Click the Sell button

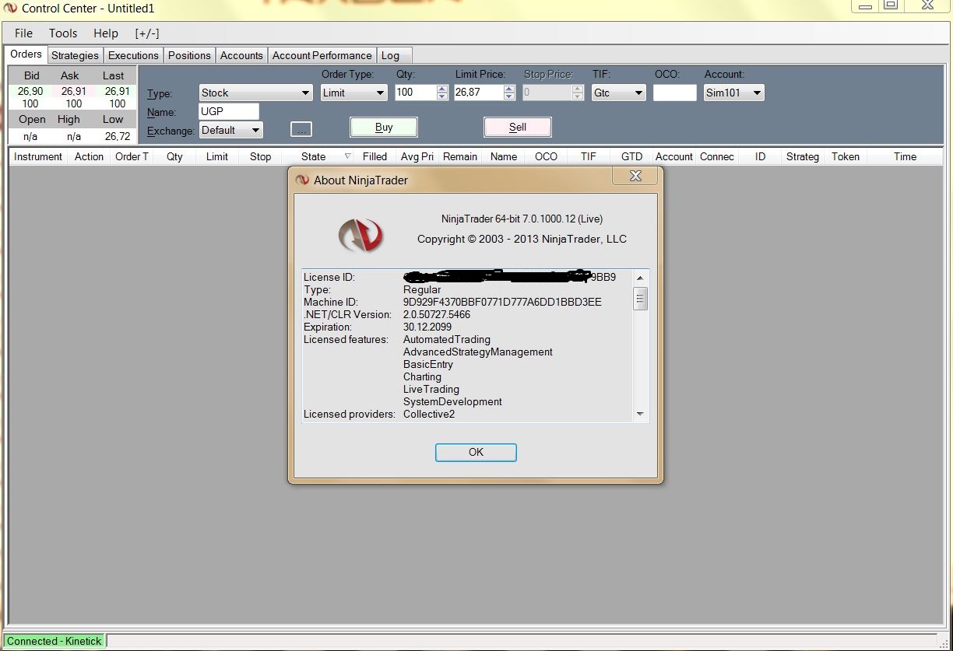point(518,127)
